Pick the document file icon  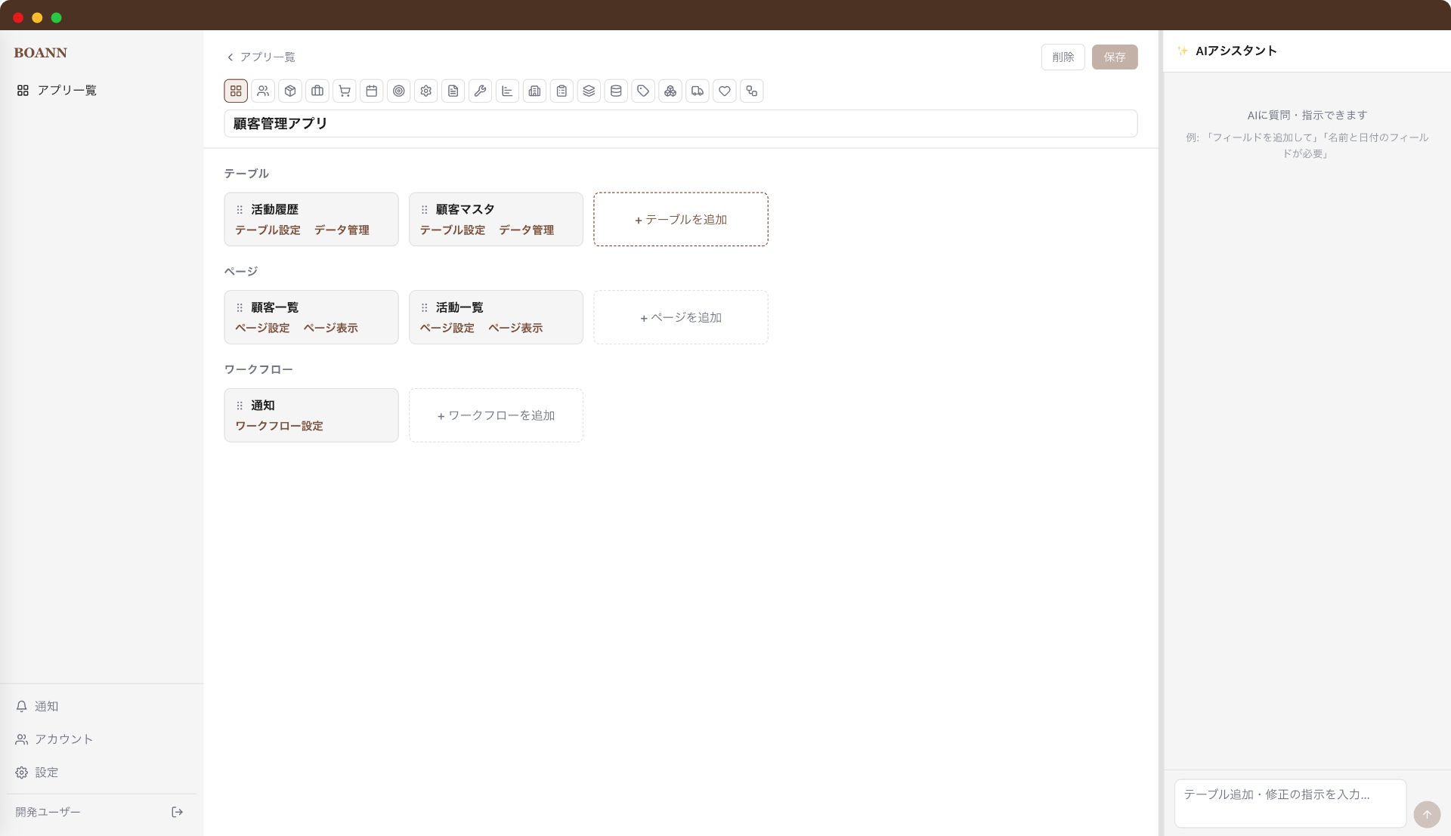pyautogui.click(x=453, y=91)
